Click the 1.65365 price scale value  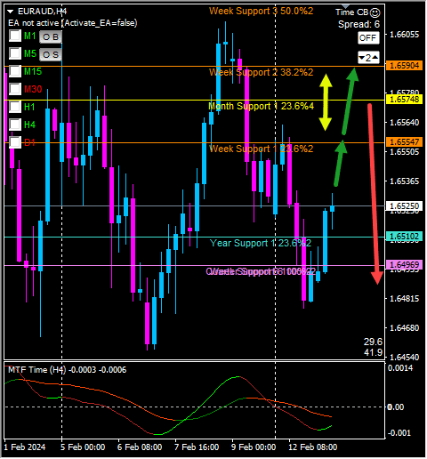tap(405, 181)
